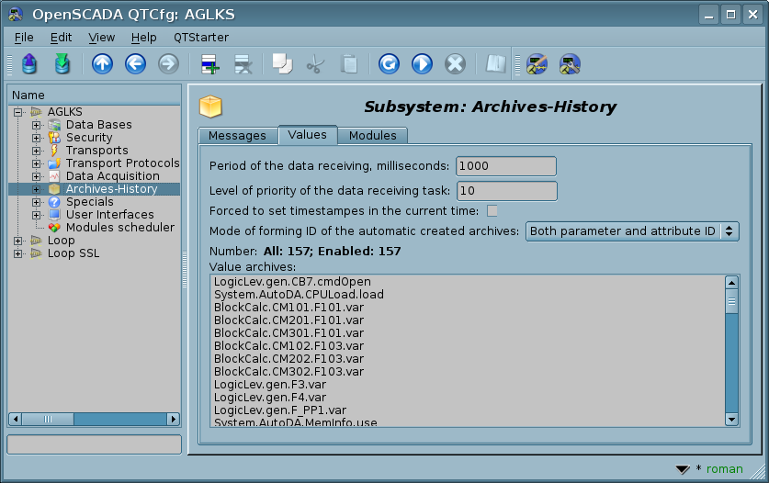The height and width of the screenshot is (483, 769).
Task: Click the cube icon beside subsystem title
Action: [210, 107]
